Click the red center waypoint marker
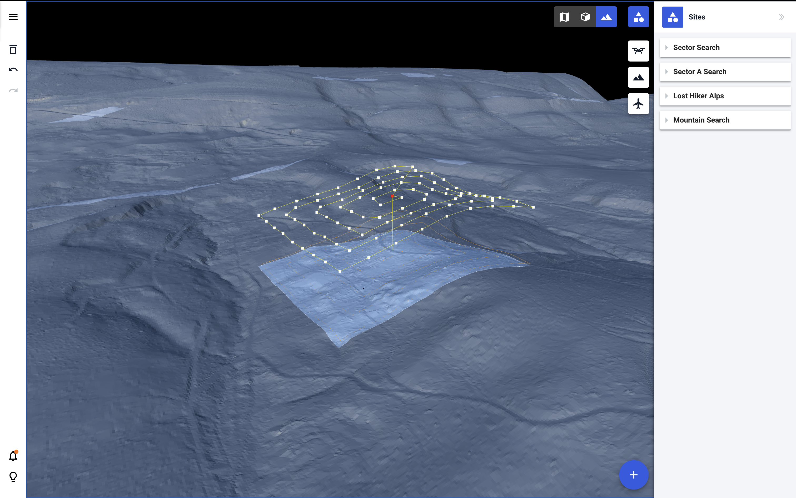Viewport: 796px width, 498px height. tap(392, 196)
